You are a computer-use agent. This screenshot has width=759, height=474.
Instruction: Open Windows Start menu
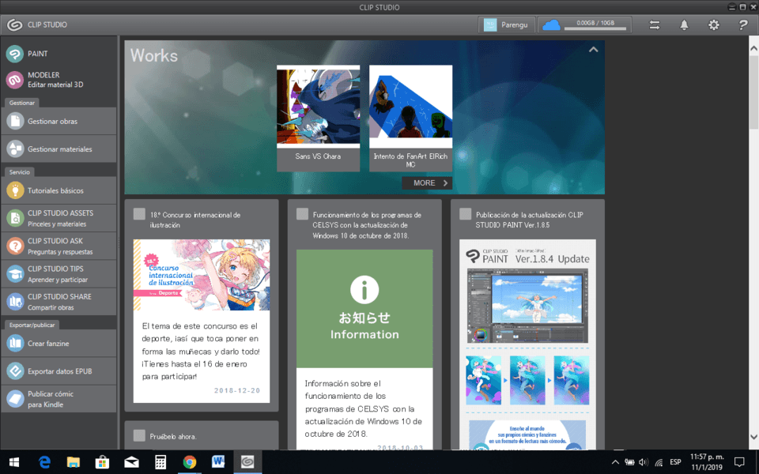pyautogui.click(x=14, y=462)
